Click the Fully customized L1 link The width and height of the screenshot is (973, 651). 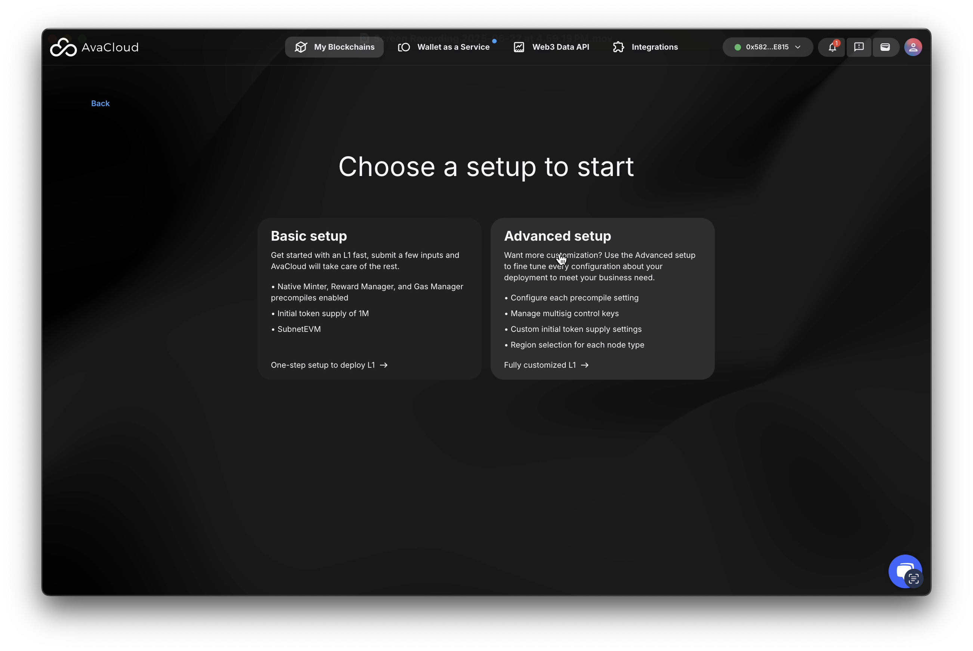click(546, 365)
